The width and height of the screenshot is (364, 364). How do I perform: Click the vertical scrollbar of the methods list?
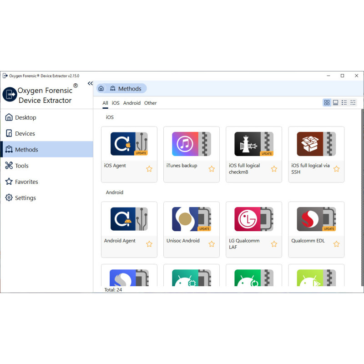[x=362, y=197]
